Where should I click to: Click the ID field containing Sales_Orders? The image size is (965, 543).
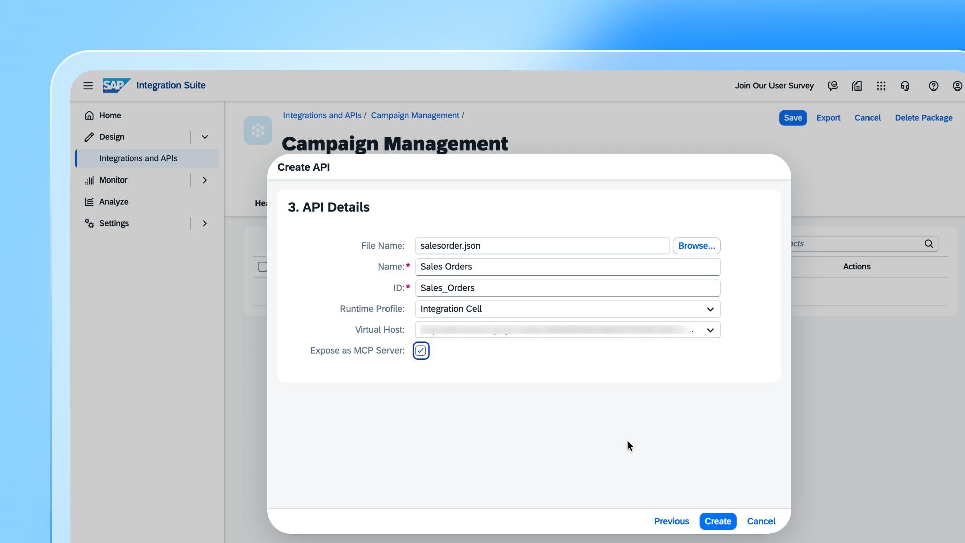[567, 288]
